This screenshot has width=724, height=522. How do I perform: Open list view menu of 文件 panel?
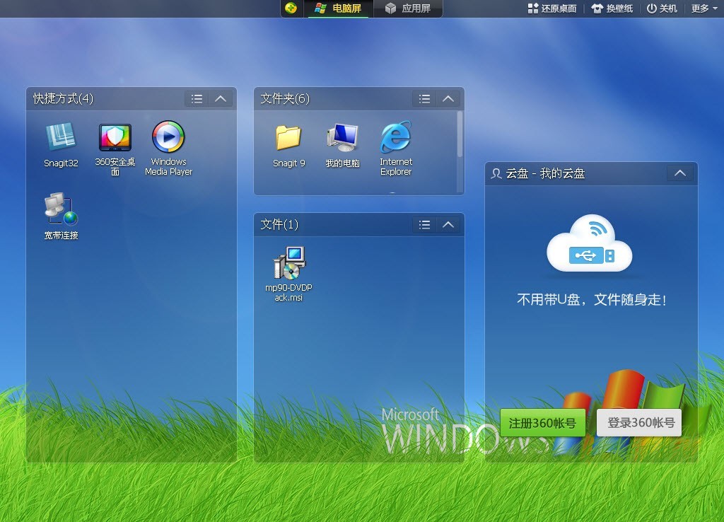pyautogui.click(x=424, y=225)
